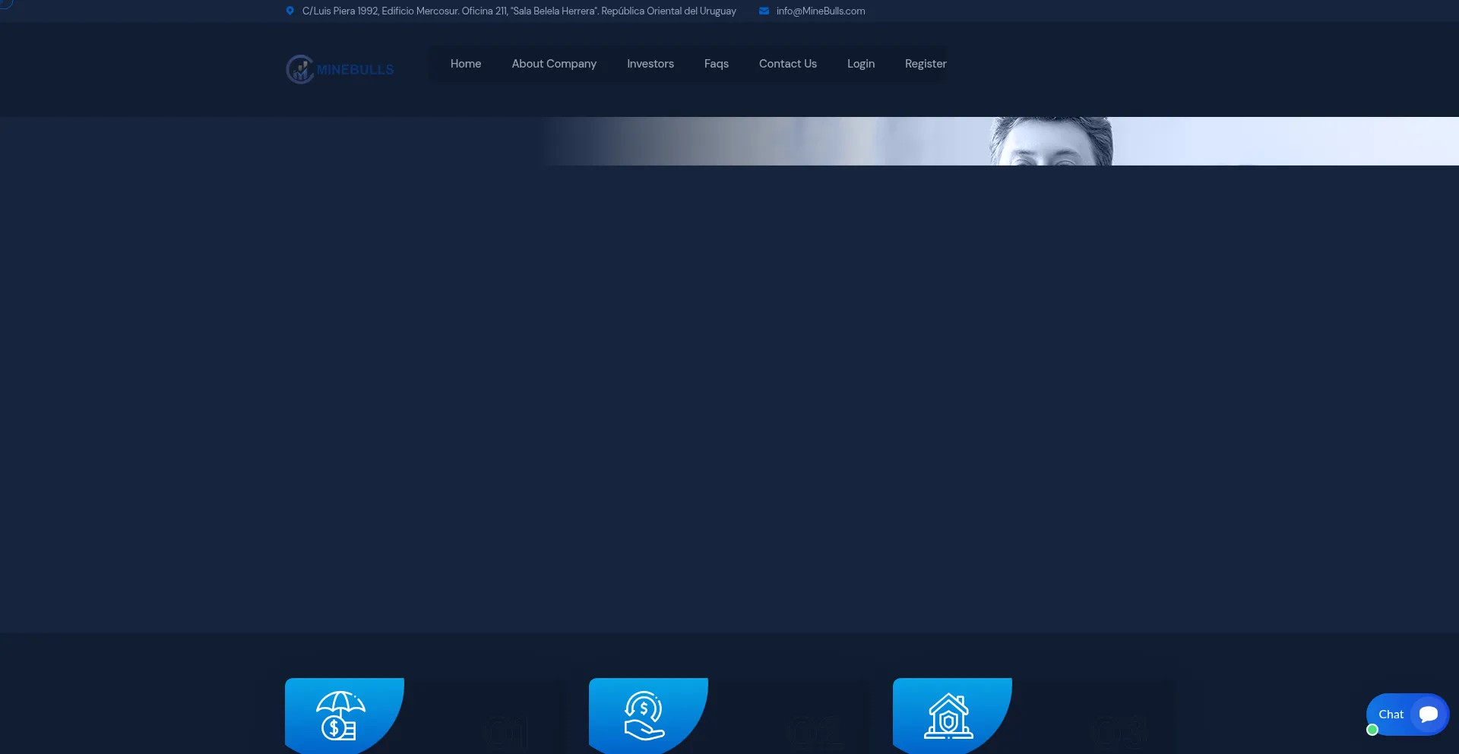Click the number 01 badge on first feature card

click(505, 731)
